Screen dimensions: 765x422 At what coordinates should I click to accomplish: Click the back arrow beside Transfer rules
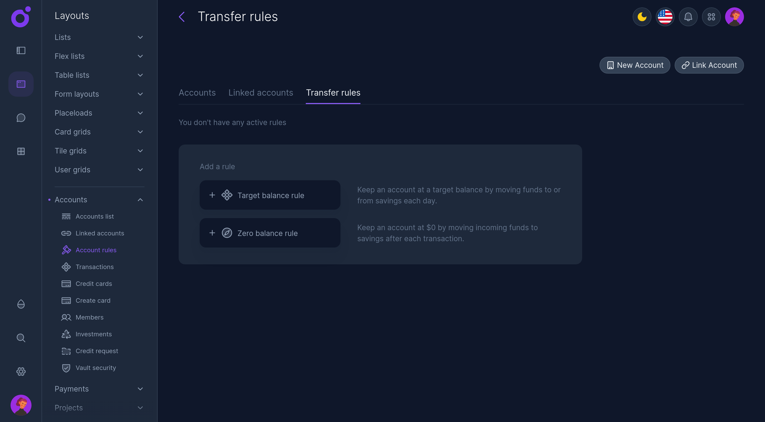pos(182,17)
